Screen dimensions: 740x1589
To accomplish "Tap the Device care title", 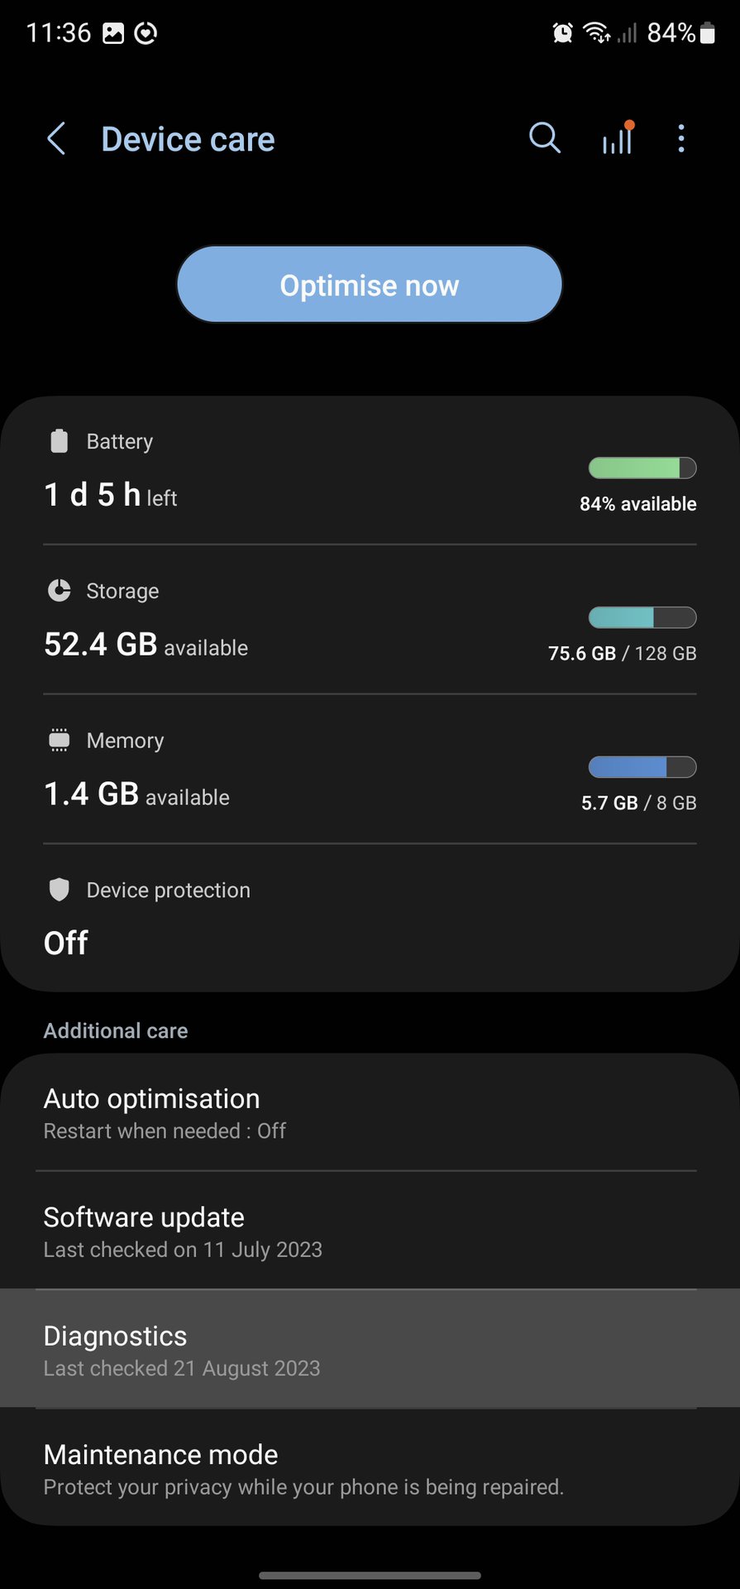I will (x=188, y=140).
